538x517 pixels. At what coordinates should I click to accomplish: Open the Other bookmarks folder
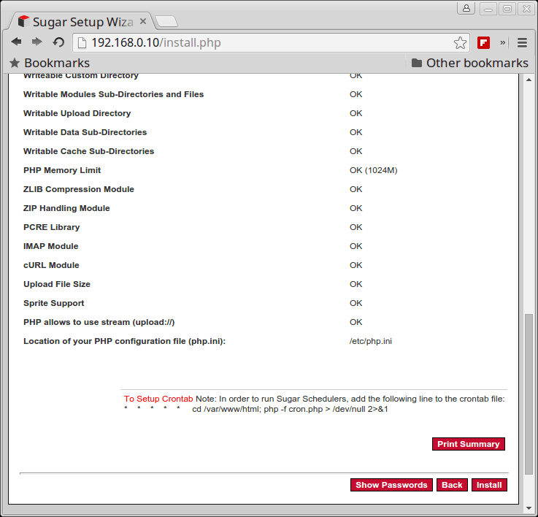(469, 63)
